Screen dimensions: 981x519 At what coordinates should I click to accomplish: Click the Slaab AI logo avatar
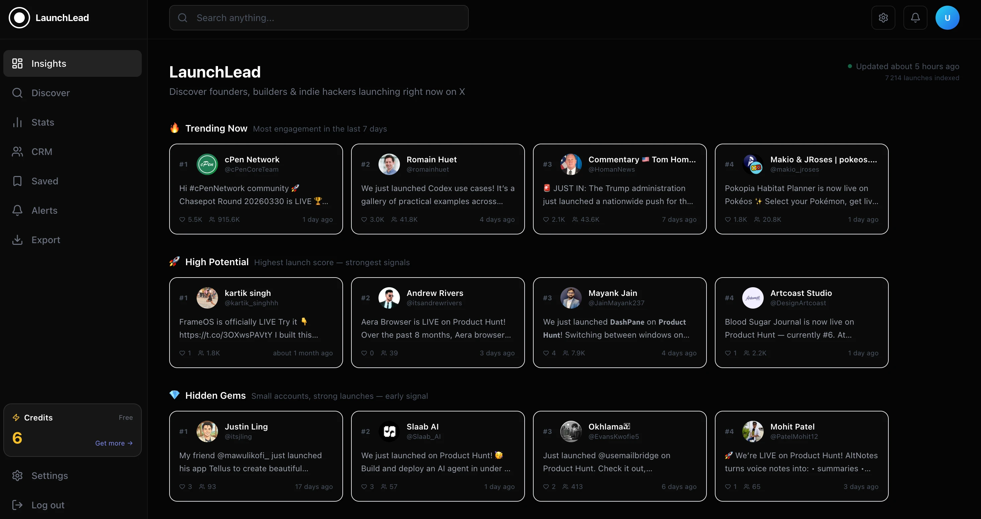[389, 431]
